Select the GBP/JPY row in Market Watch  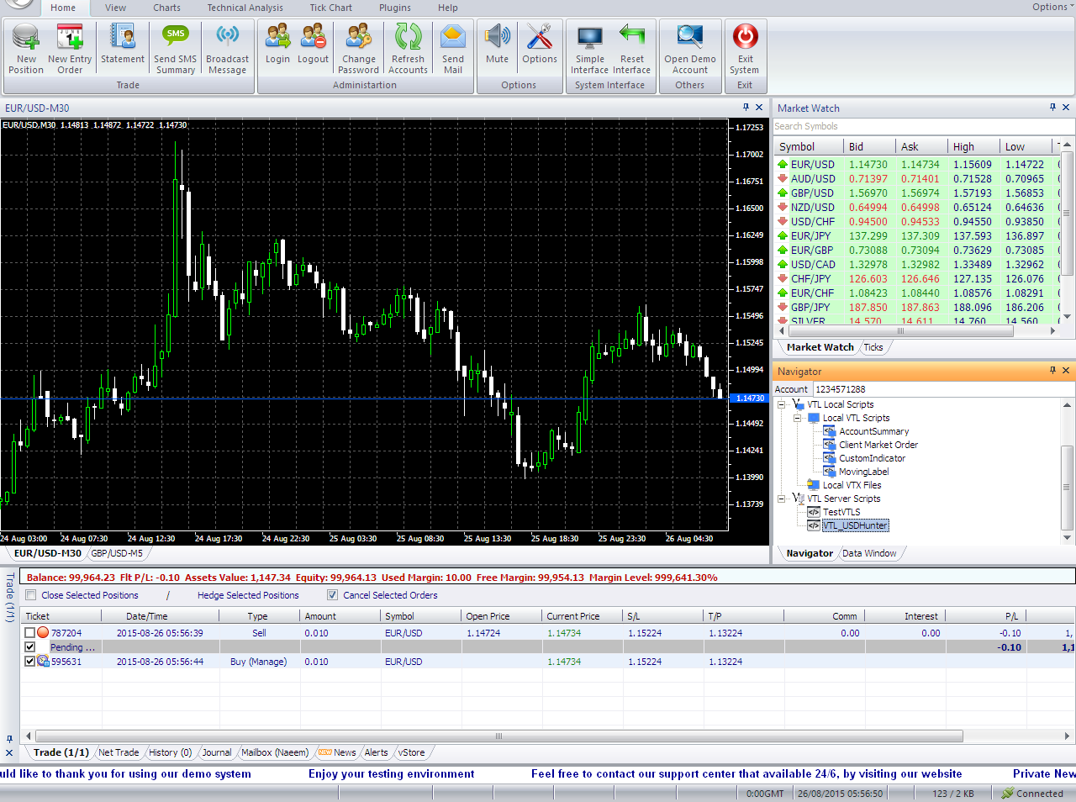point(916,308)
